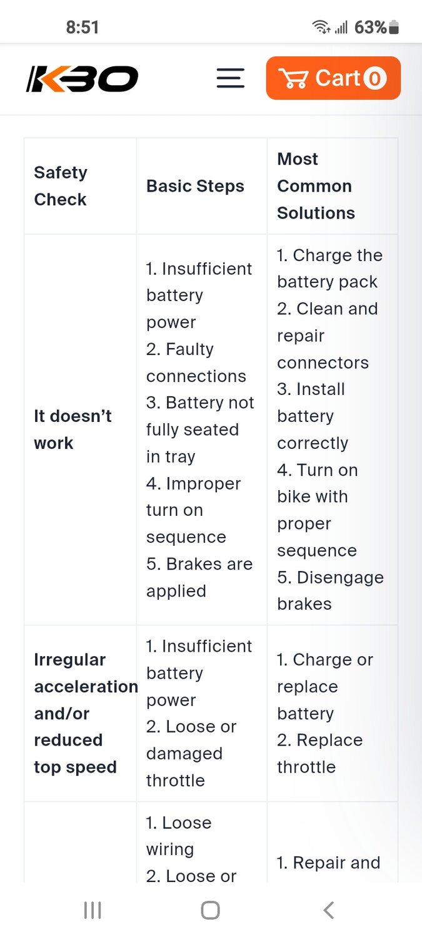
Task: Tap the Wi-Fi status icon
Action: click(321, 28)
